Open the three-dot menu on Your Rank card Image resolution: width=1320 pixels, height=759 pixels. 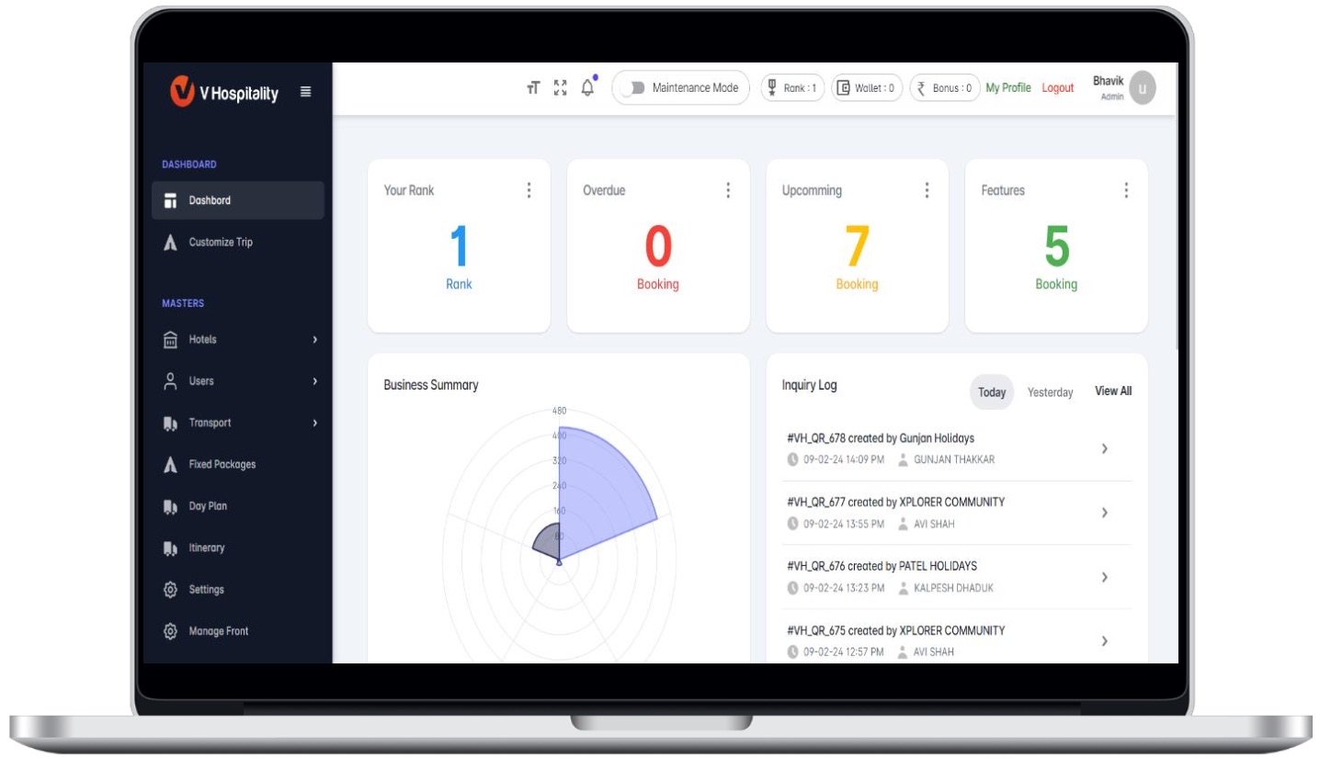tap(529, 190)
